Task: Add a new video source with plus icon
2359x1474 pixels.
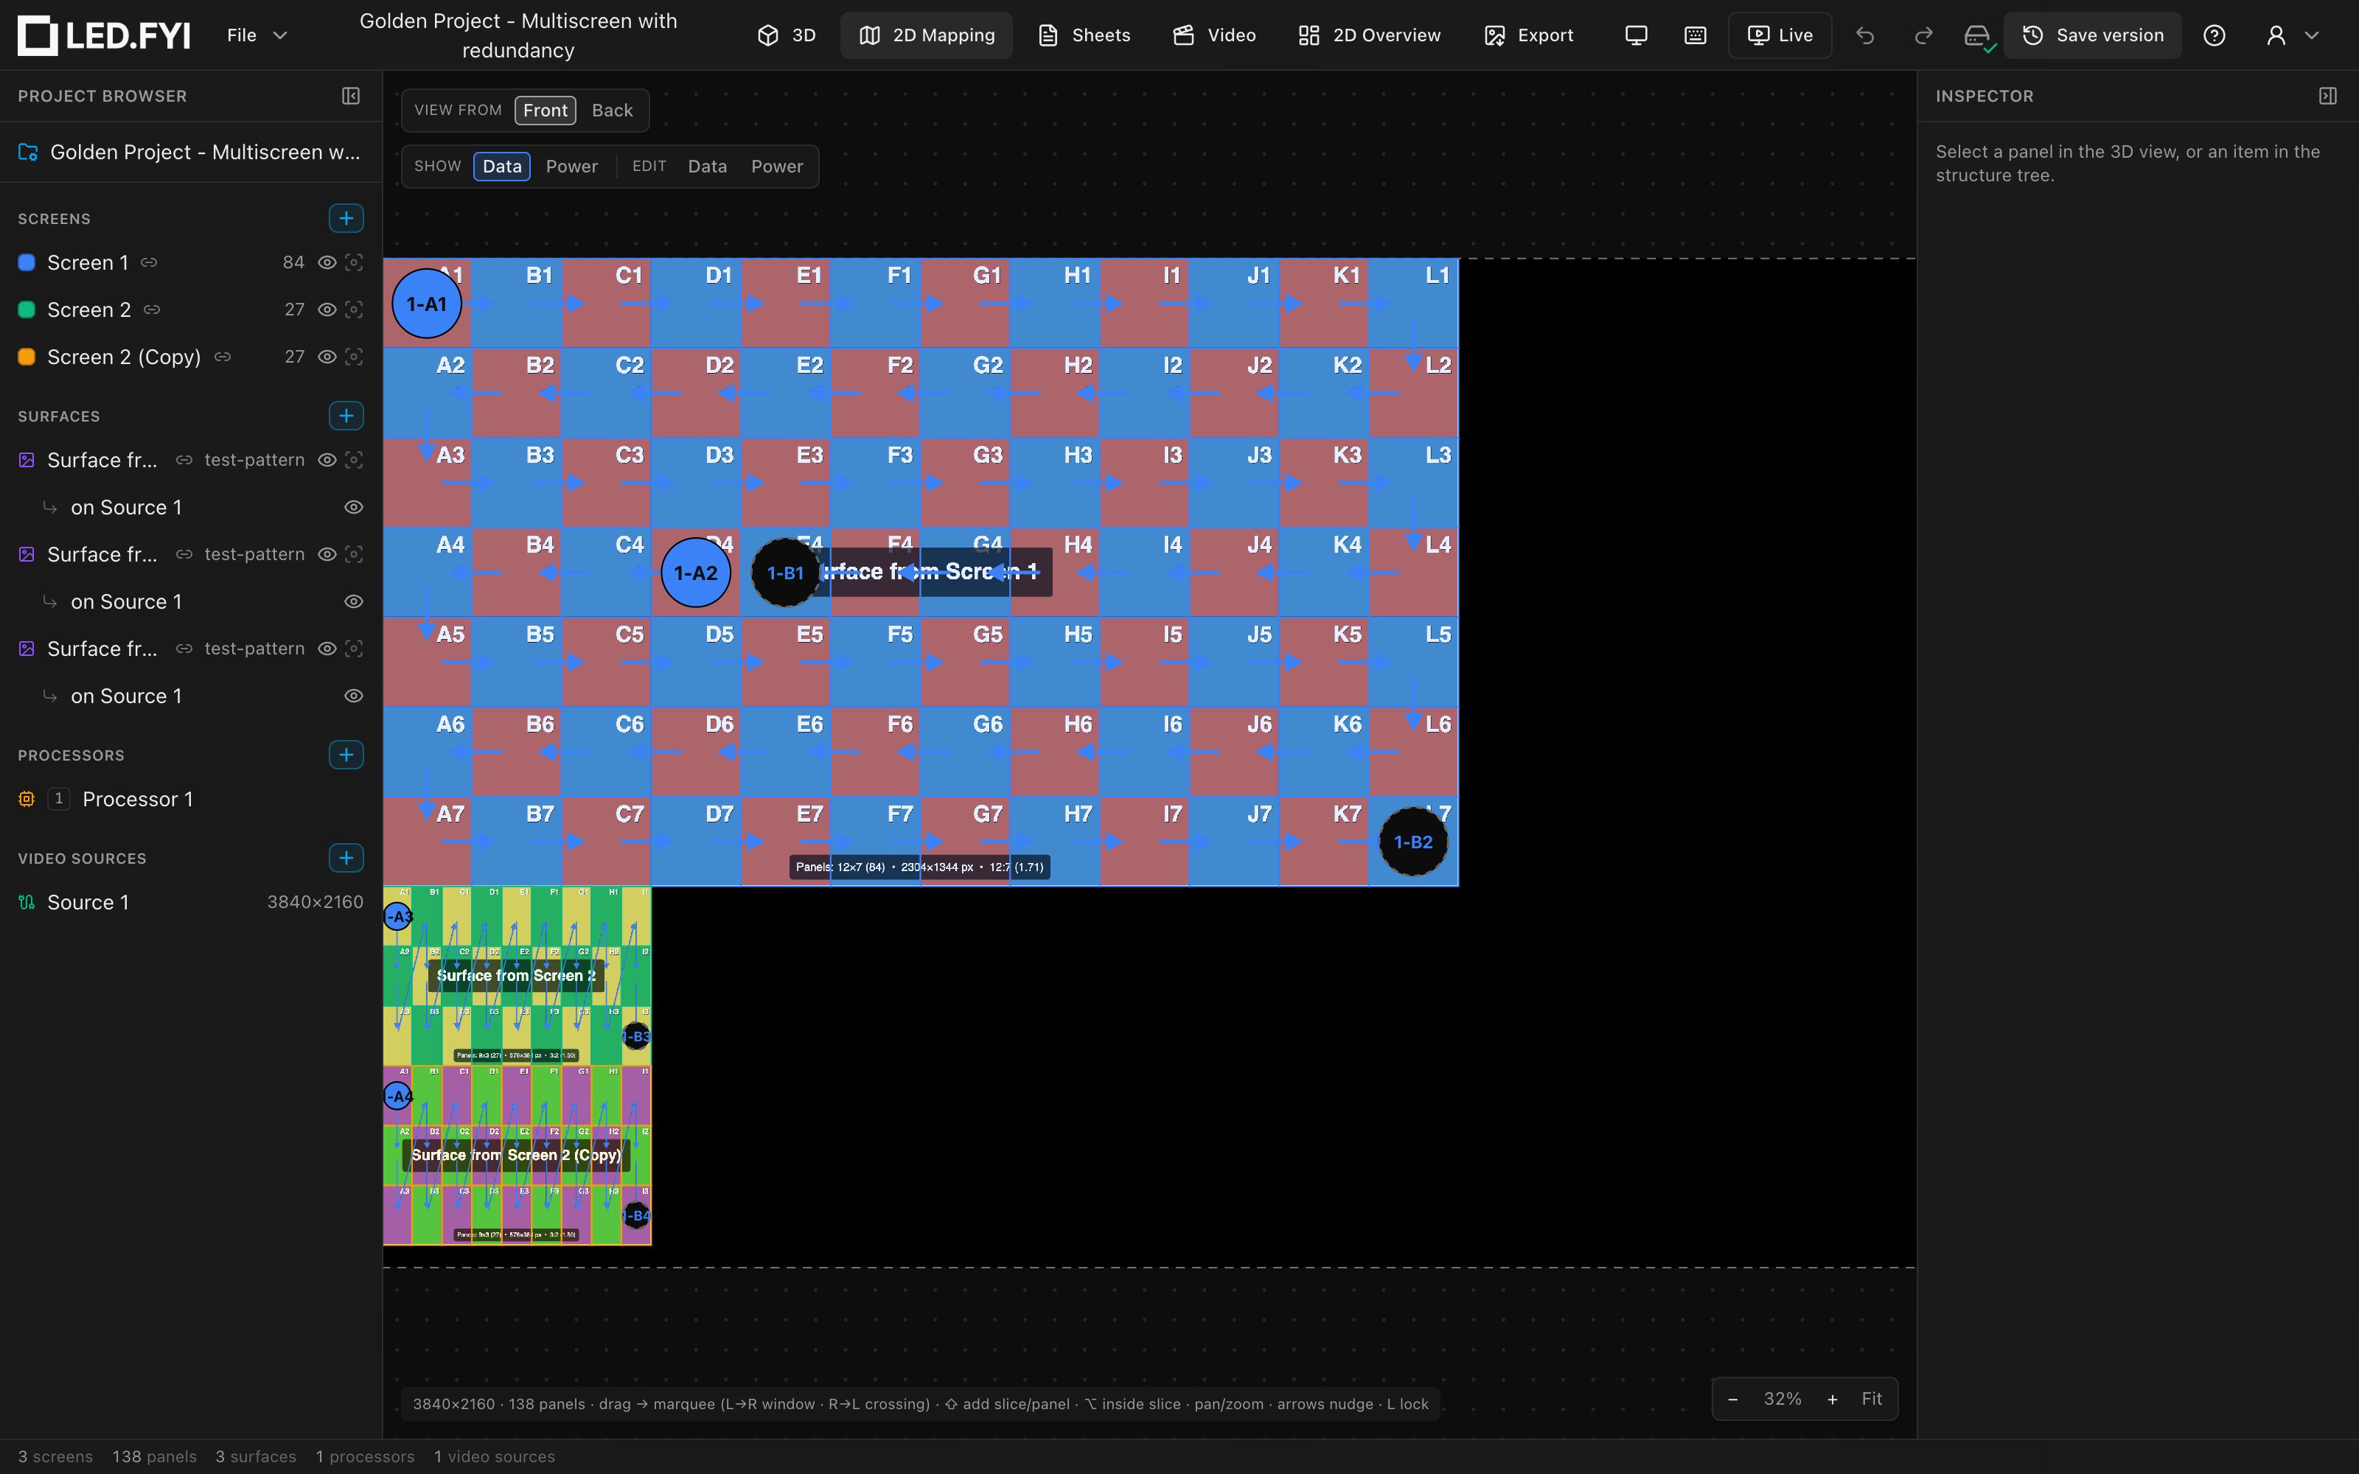Action: click(x=346, y=858)
